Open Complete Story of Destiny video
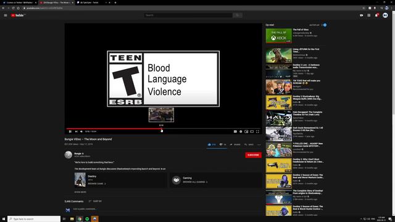This screenshot has width=395, height=222. (278, 197)
